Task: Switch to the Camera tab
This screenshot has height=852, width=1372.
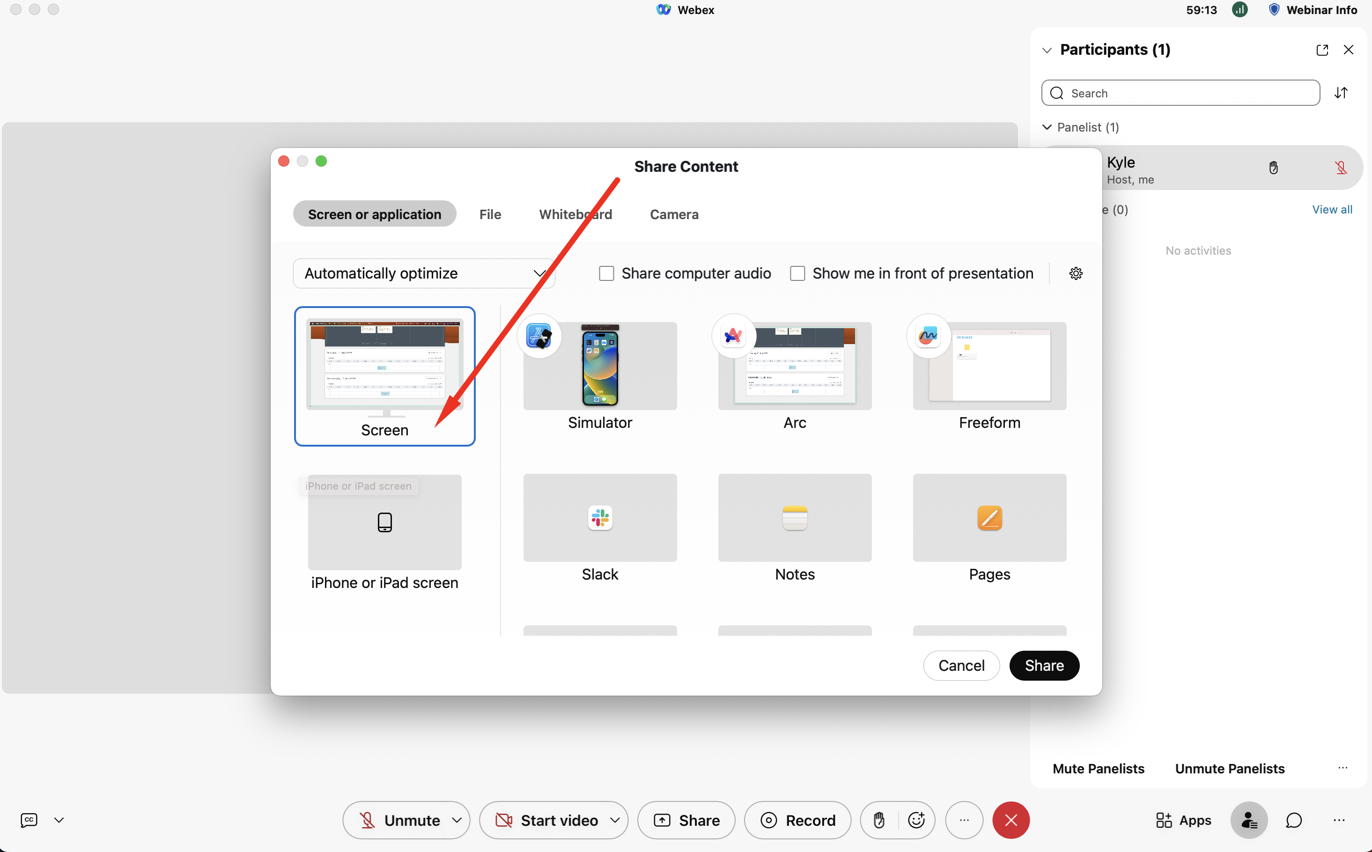Action: [x=674, y=214]
